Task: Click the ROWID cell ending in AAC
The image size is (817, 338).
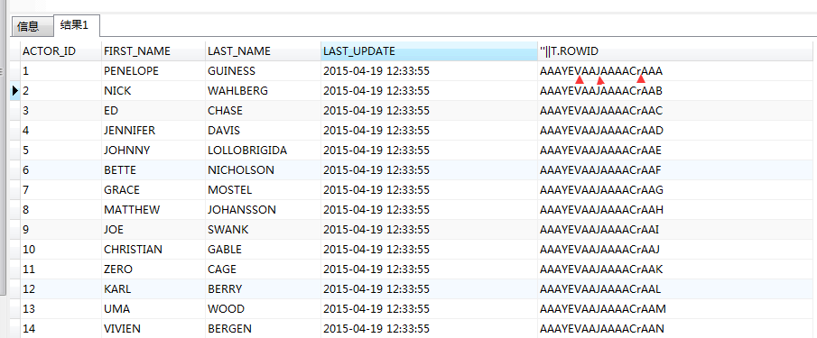Action: [x=677, y=111]
